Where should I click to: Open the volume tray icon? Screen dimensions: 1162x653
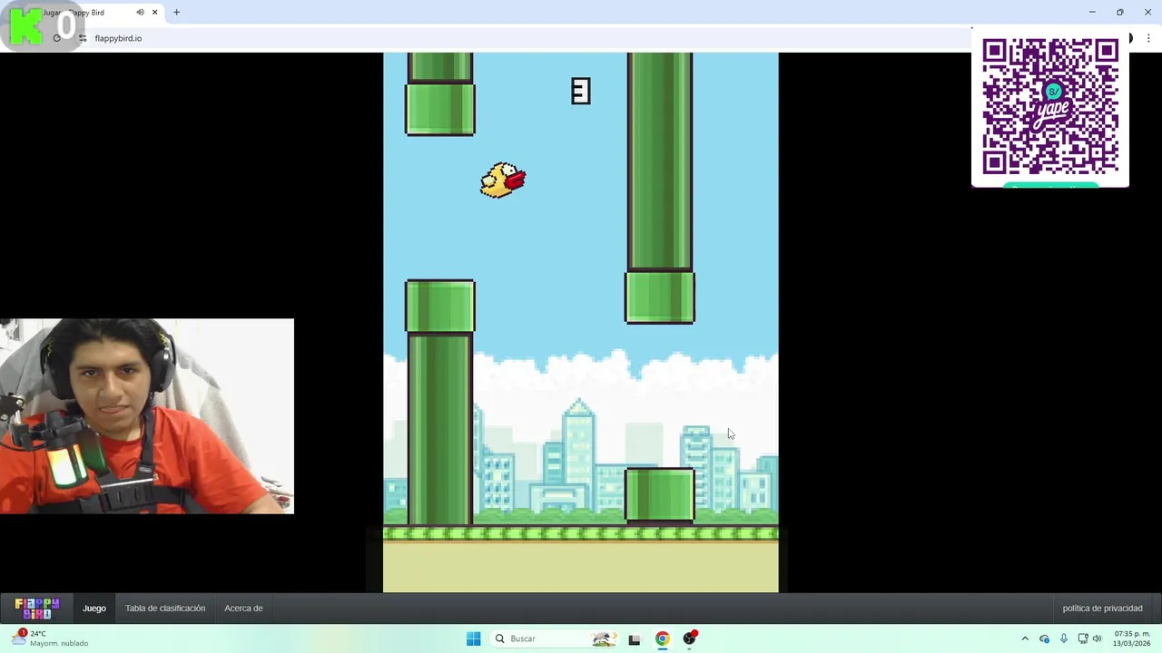coord(1097,638)
